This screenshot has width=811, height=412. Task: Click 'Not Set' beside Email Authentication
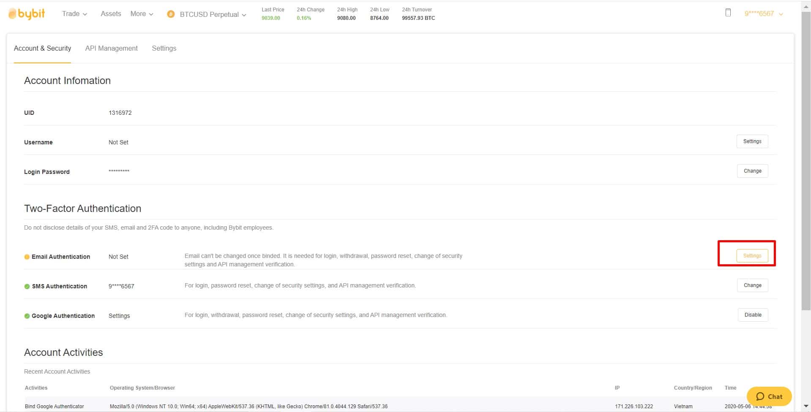coord(118,257)
